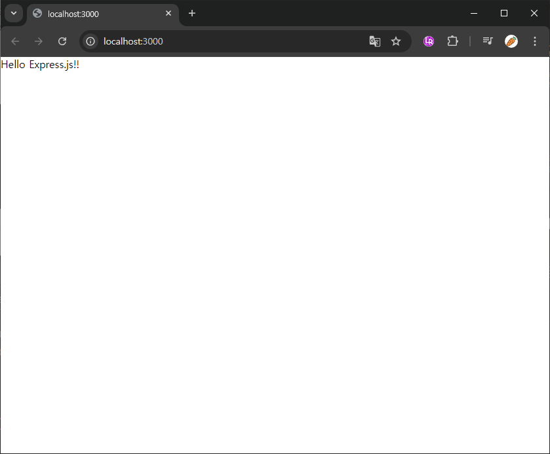Click the forward navigation arrow
This screenshot has height=454, width=550.
(38, 41)
